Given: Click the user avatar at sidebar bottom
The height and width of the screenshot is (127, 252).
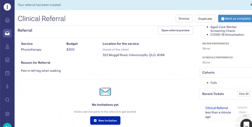Looking at the screenshot, I should (x=7, y=125).
